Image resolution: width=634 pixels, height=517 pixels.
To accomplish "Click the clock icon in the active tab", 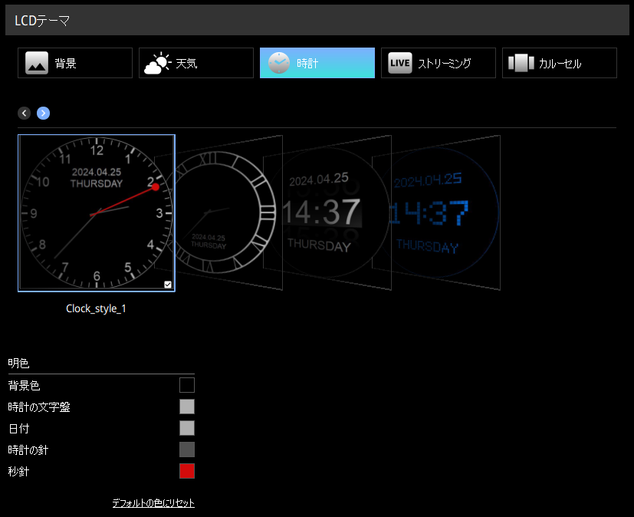I will [x=279, y=63].
